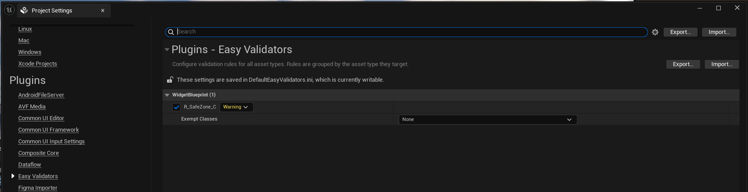Open Composite Core plugin settings
Viewport: 748px width, 192px height.
(38, 153)
